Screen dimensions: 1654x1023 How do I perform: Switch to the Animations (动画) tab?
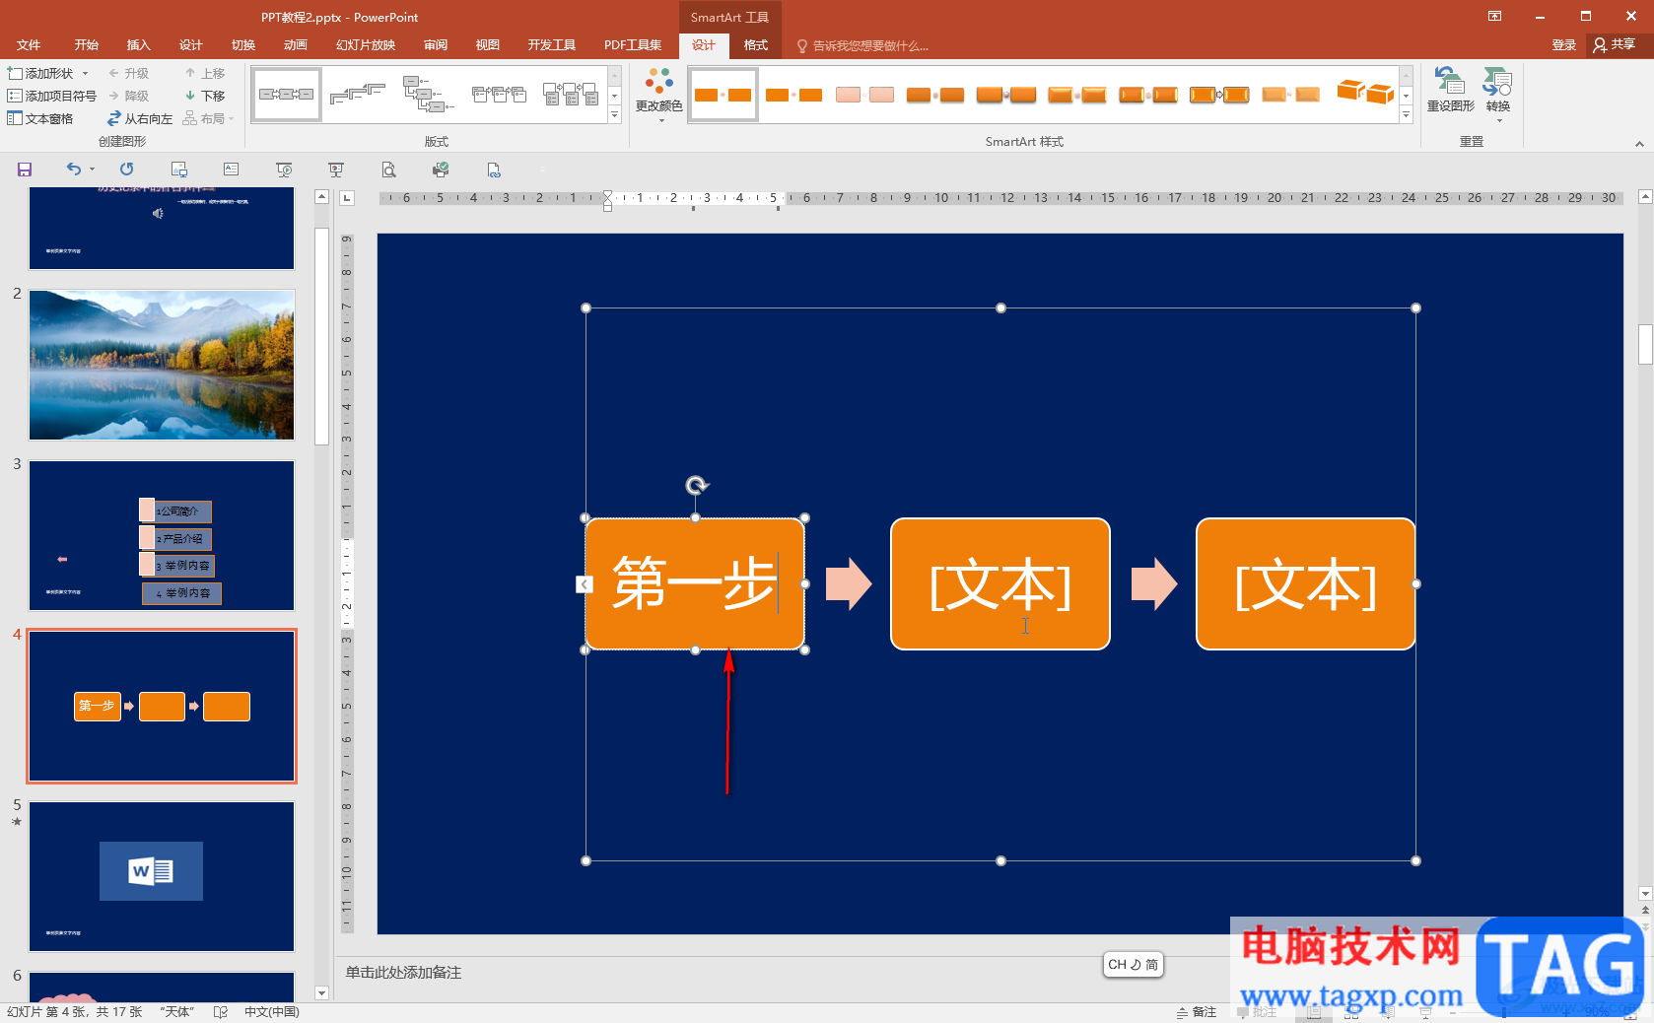point(295,45)
